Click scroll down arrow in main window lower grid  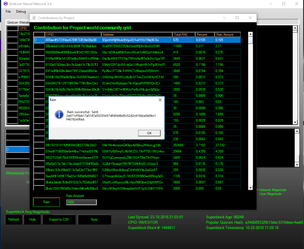[x=297, y=165]
